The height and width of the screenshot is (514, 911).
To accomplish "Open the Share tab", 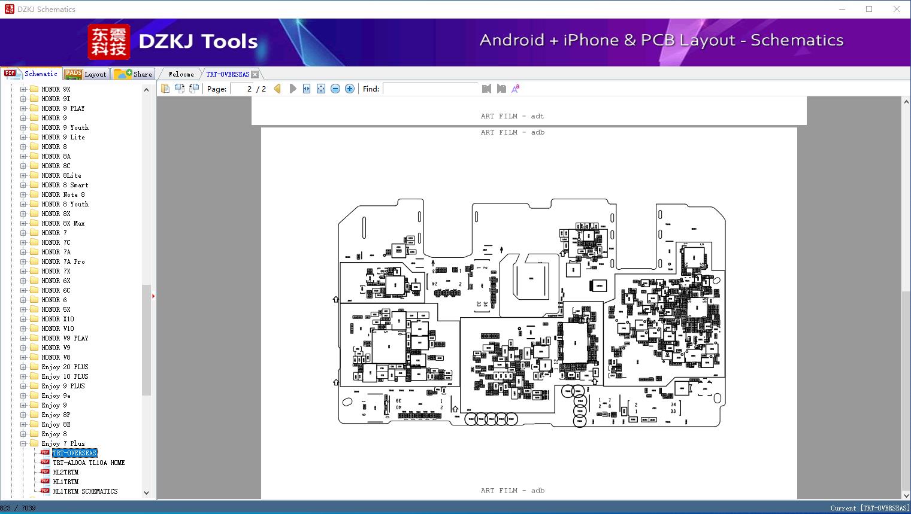I will pyautogui.click(x=133, y=74).
